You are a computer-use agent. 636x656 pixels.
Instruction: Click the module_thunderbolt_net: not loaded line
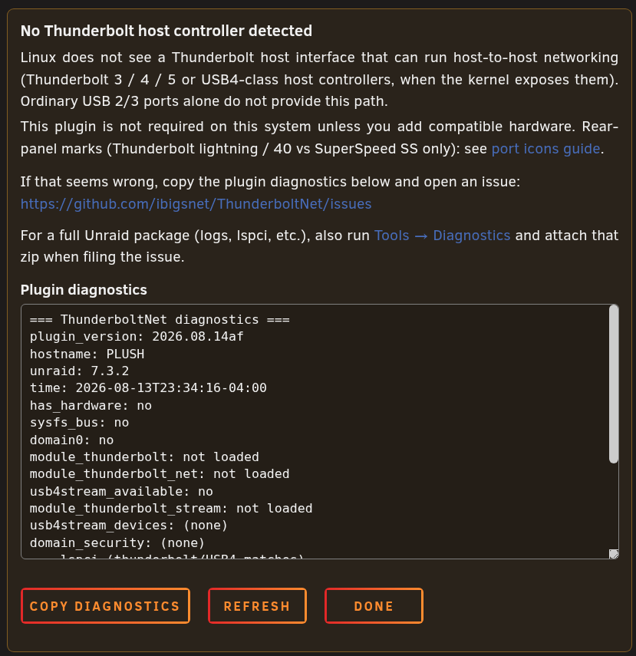pos(160,474)
